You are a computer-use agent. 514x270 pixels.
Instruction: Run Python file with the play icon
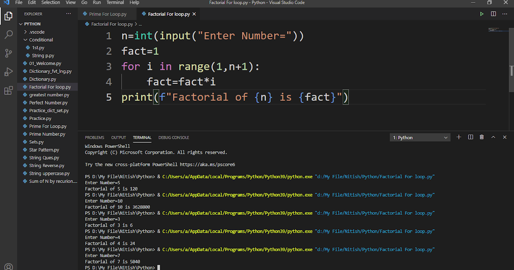click(x=482, y=14)
